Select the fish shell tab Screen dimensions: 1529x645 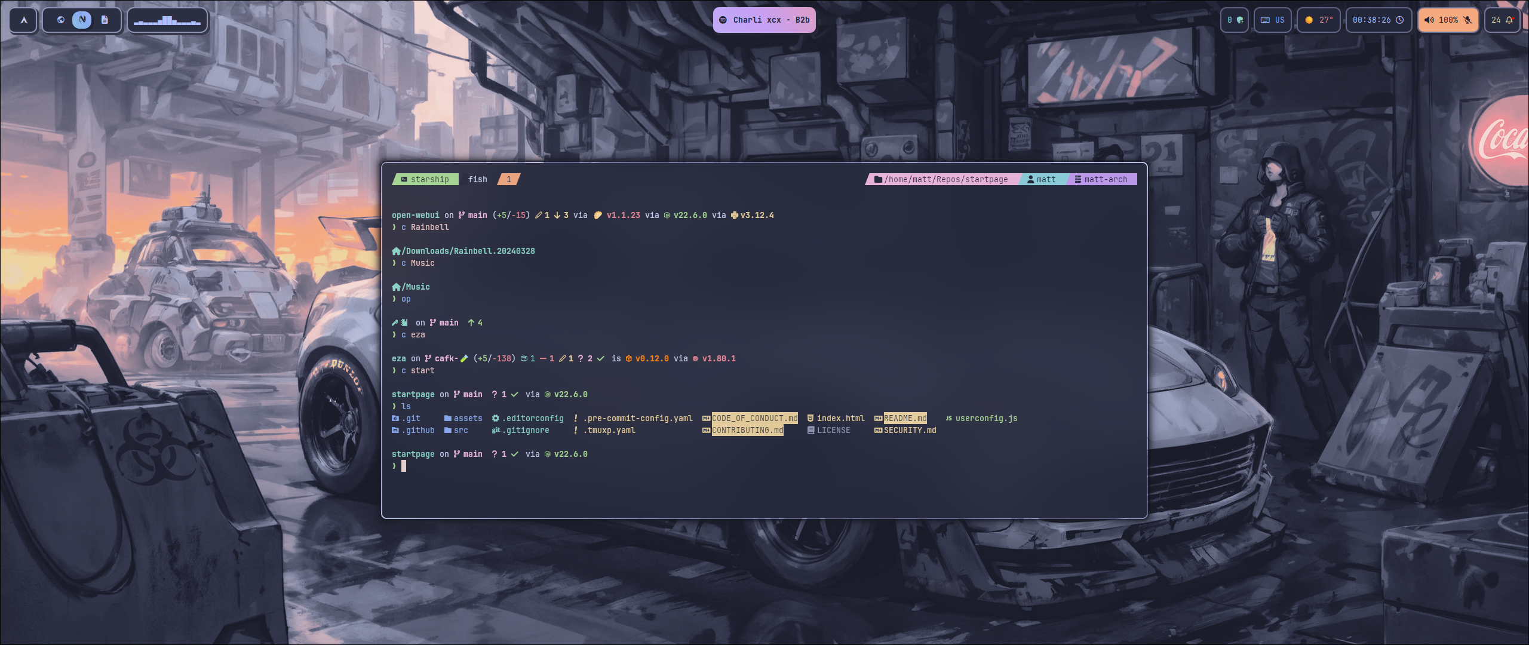(x=477, y=179)
